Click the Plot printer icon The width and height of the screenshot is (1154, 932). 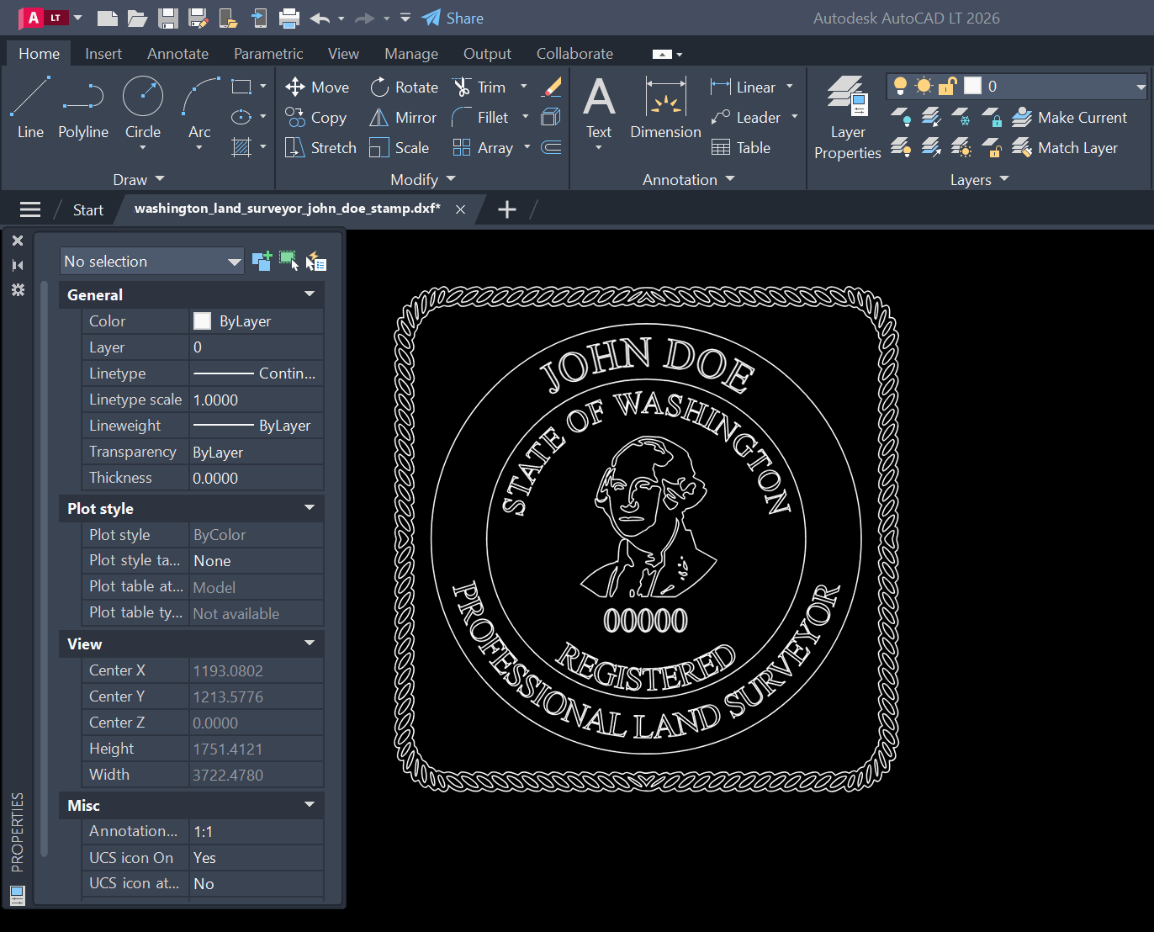click(289, 18)
